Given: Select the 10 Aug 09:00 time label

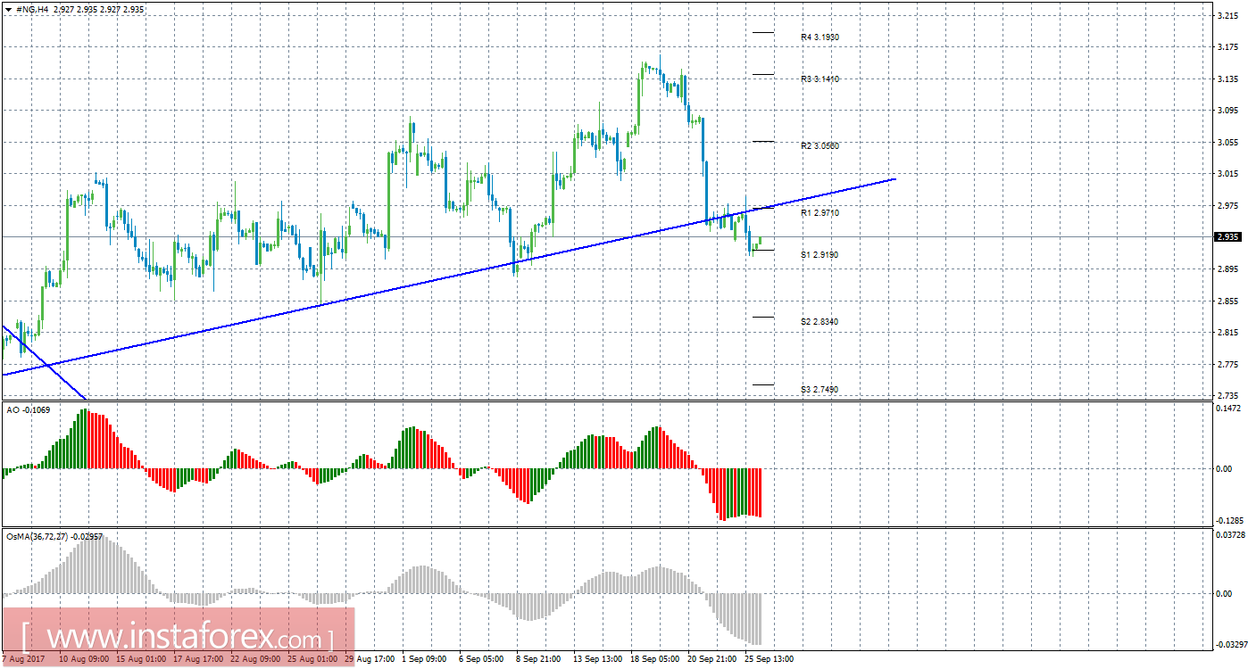Looking at the screenshot, I should click(84, 659).
